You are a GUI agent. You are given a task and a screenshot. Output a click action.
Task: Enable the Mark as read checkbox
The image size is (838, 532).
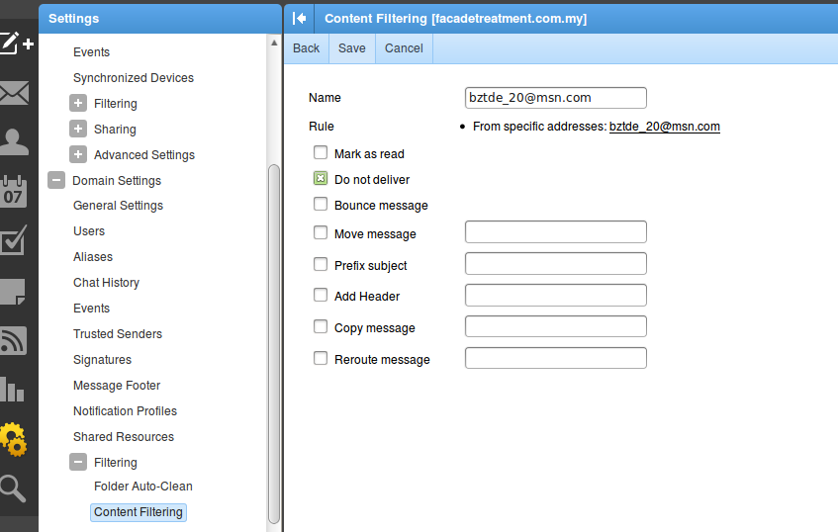click(321, 153)
